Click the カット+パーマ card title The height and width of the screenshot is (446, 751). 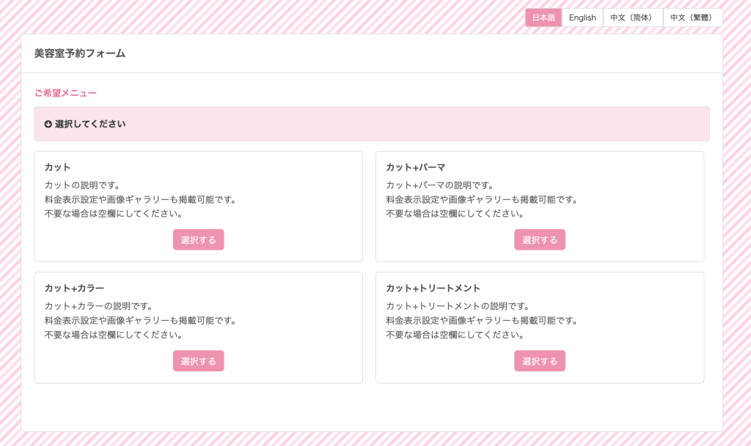pyautogui.click(x=416, y=167)
